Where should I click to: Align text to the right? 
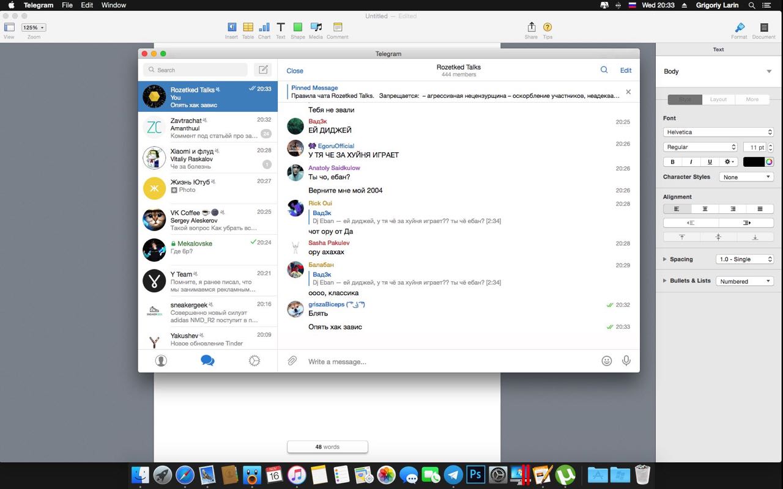coord(733,208)
